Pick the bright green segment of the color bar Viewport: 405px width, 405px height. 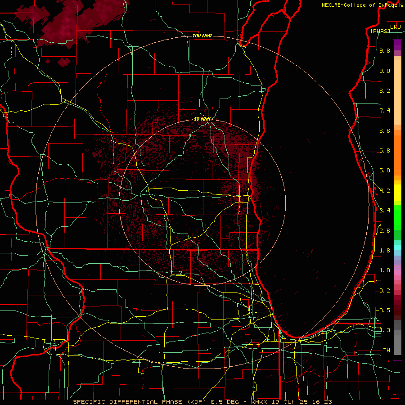(x=397, y=217)
